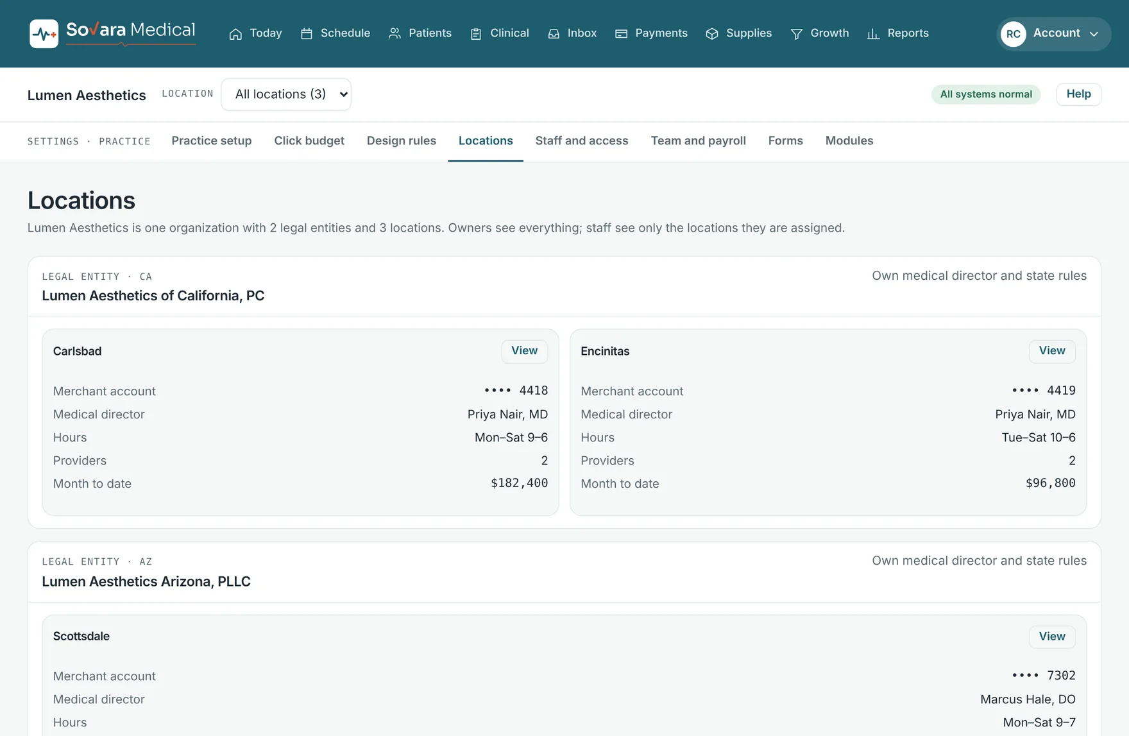The width and height of the screenshot is (1129, 736).
Task: Switch to Team and payroll tab
Action: click(x=699, y=141)
